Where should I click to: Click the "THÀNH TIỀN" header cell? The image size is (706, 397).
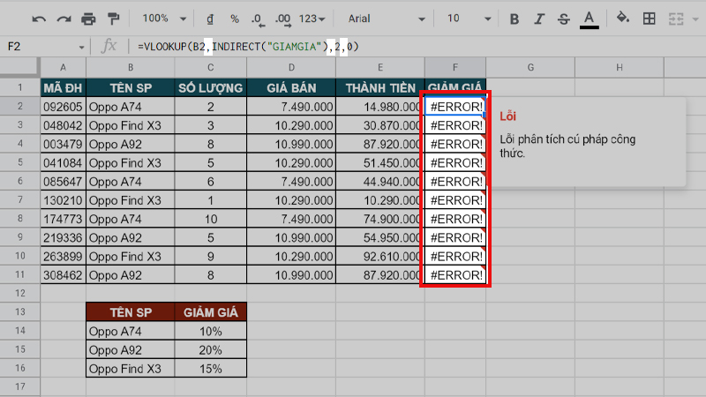click(x=380, y=87)
